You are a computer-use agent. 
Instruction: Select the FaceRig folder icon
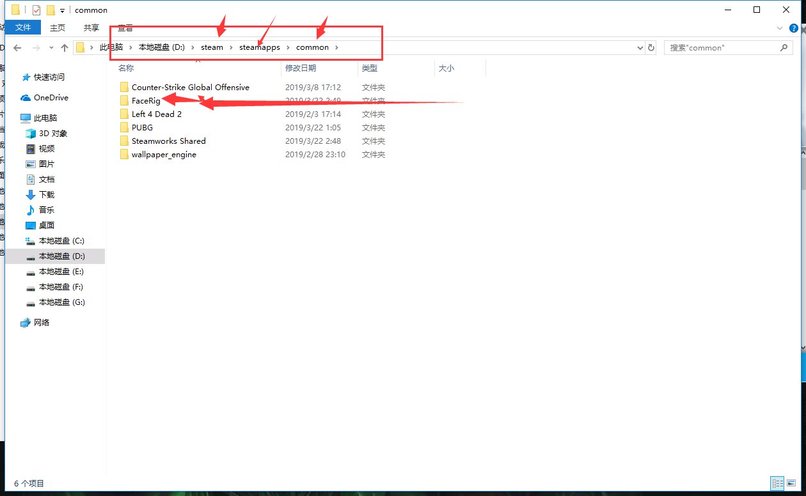tap(124, 100)
